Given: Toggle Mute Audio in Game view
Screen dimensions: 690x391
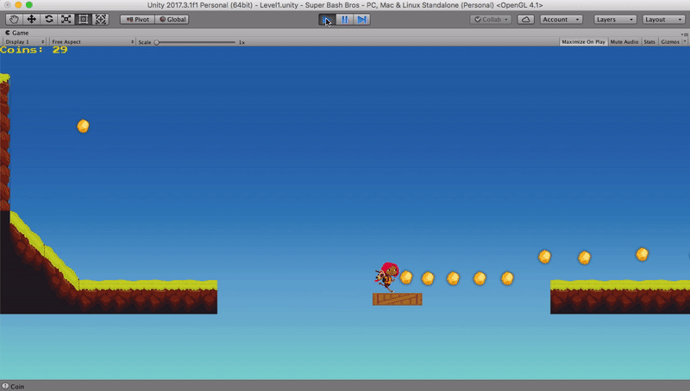Looking at the screenshot, I should [624, 41].
